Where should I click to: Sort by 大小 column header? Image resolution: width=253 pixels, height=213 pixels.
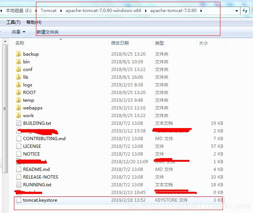(x=203, y=43)
